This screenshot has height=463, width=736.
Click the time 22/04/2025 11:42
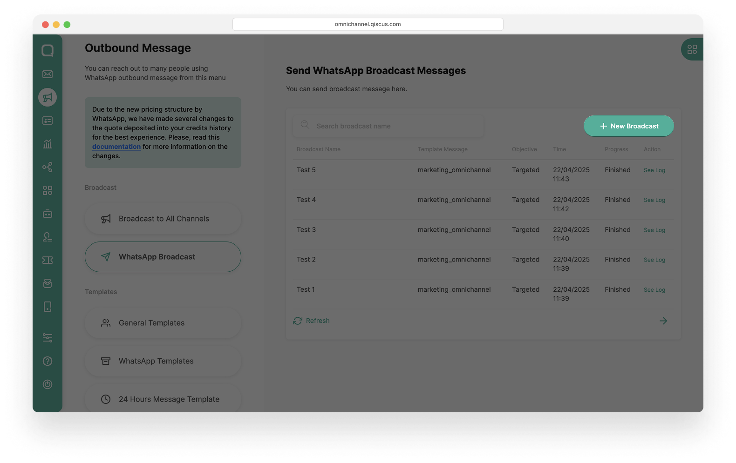pyautogui.click(x=571, y=204)
